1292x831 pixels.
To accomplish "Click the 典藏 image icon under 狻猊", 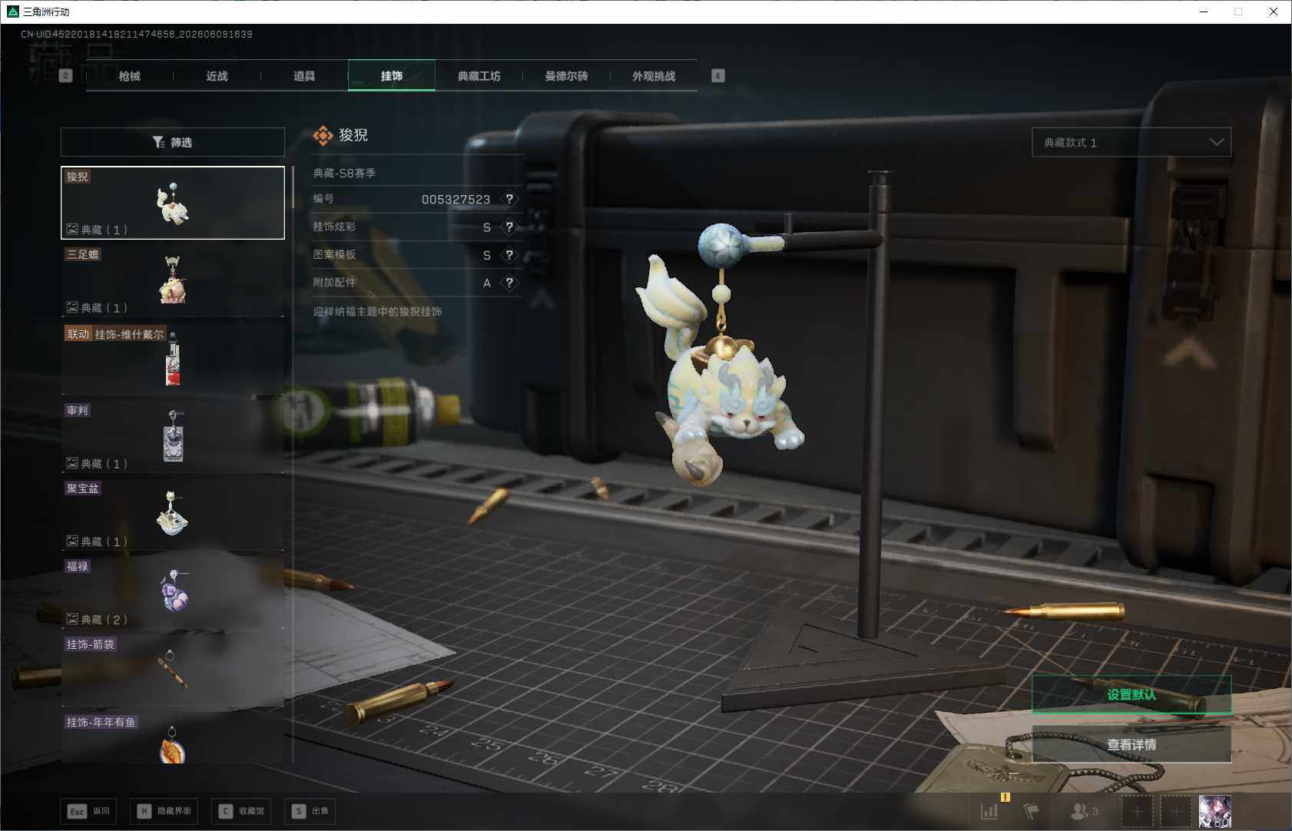I will point(72,229).
